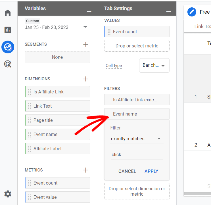
Task: Open the 'exactly matches' filter dropdown
Action: pyautogui.click(x=137, y=139)
